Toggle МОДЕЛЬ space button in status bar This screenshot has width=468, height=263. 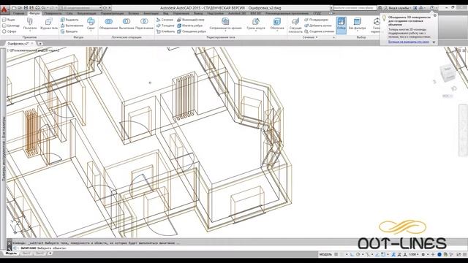(325, 254)
